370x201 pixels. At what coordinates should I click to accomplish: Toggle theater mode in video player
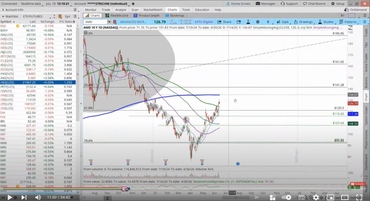345,197
